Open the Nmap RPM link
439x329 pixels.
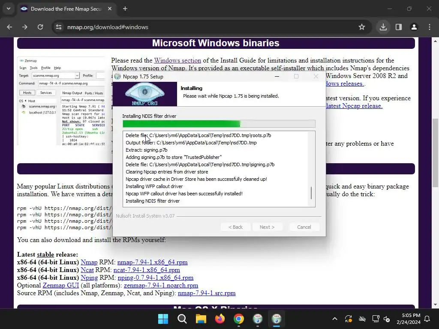click(x=89, y=263)
